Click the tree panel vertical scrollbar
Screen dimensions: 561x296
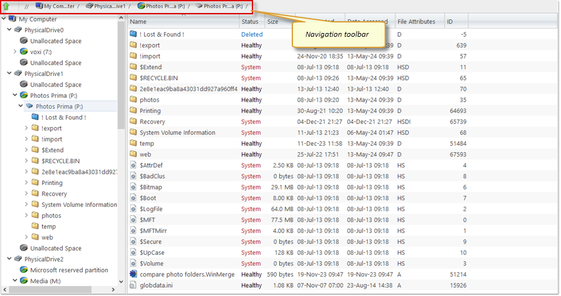[x=121, y=125]
